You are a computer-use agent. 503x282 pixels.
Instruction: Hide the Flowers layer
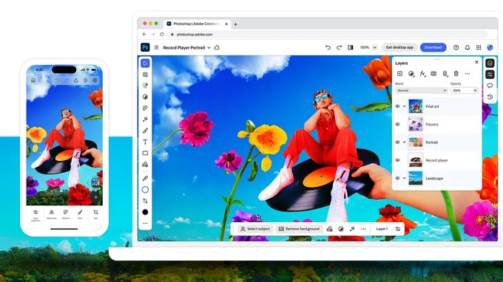point(397,124)
